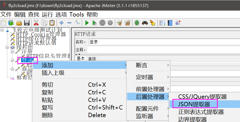The width and height of the screenshot is (240, 122).
Task: Open Help with blue question icon
Action: coord(170,23)
